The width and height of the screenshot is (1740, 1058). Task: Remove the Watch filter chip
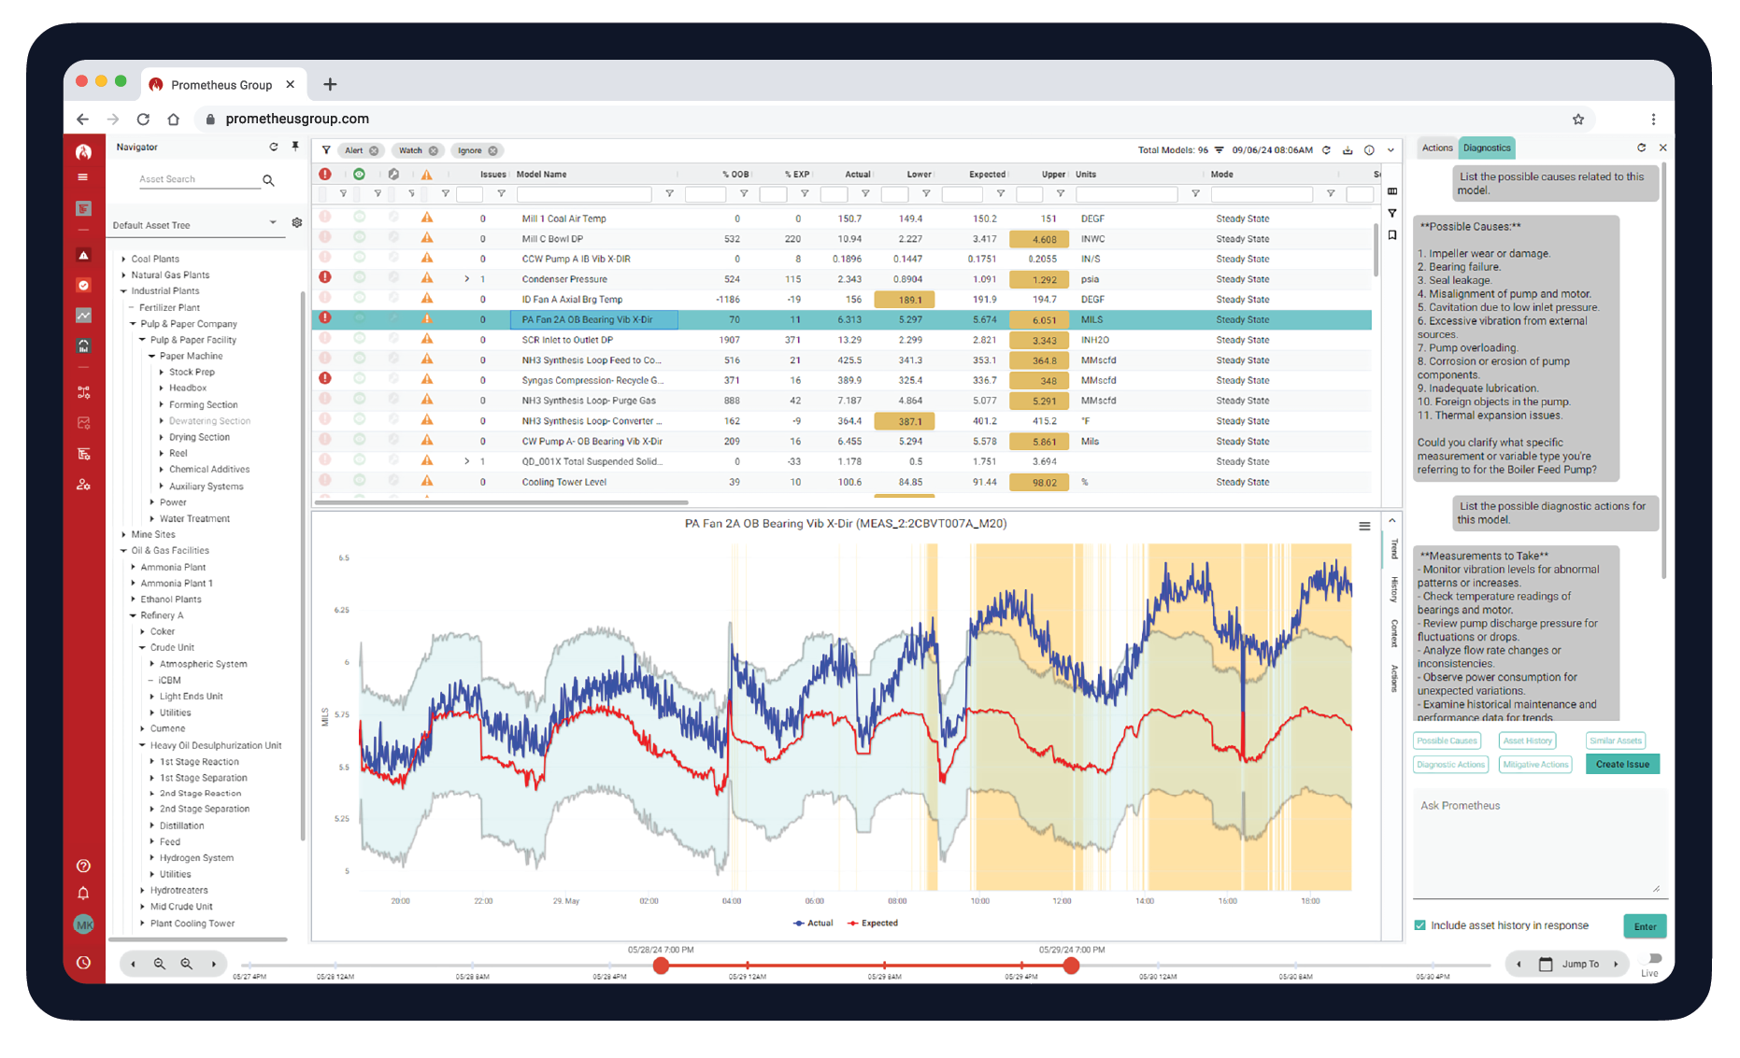(x=432, y=150)
